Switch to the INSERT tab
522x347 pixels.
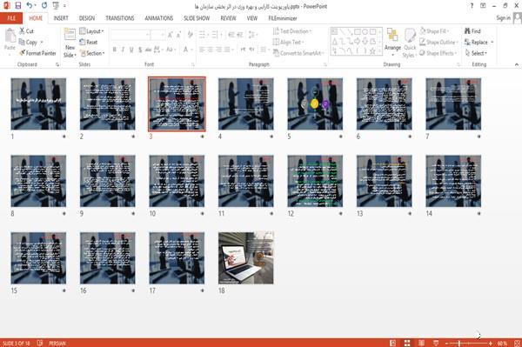point(61,18)
